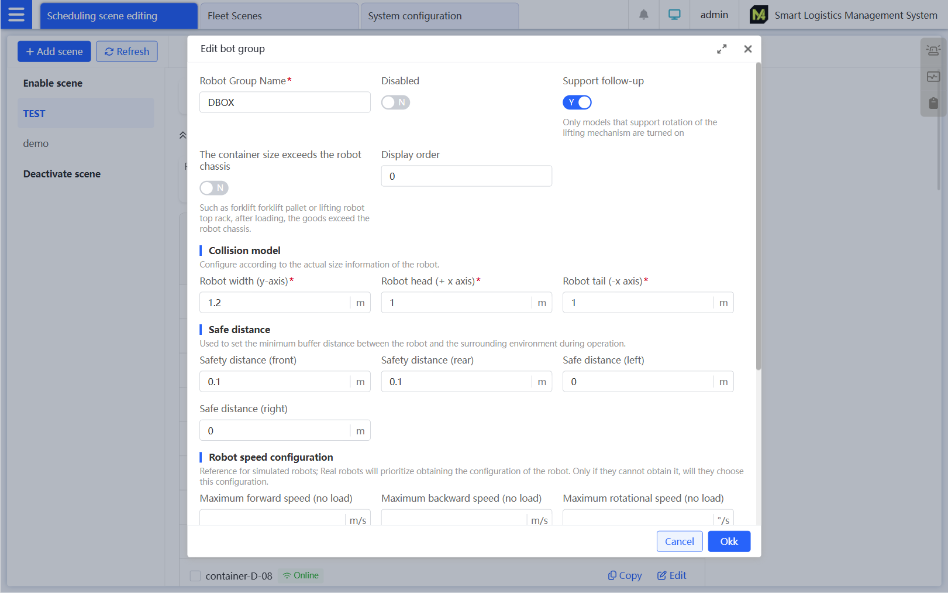Open the admin user menu
Screen dimensions: 948x593
714,15
